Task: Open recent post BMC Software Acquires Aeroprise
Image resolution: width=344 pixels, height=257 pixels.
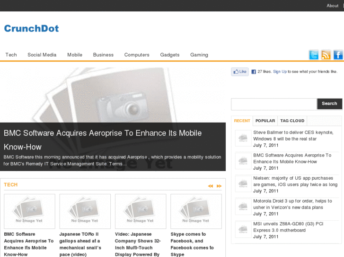Action: point(292,158)
